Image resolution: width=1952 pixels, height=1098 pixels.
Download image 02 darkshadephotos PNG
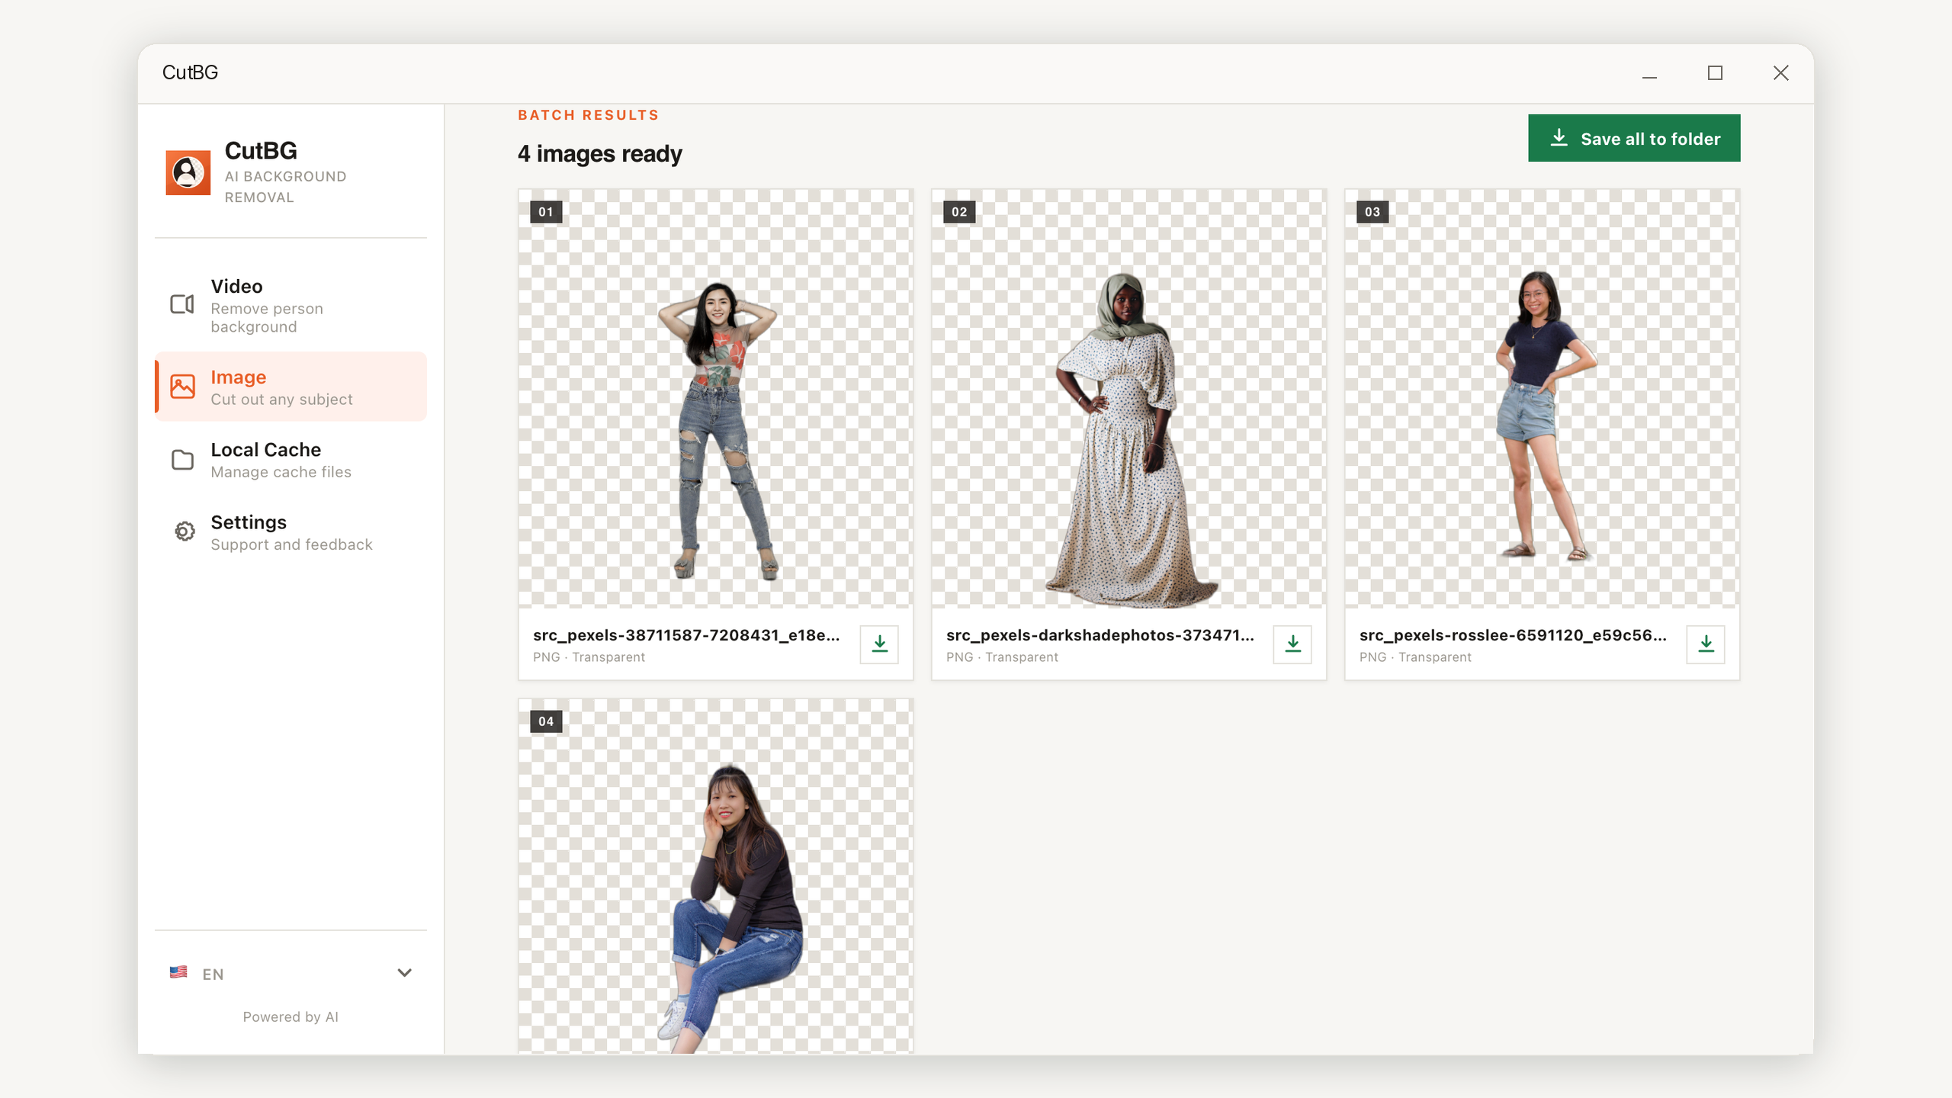click(x=1292, y=644)
